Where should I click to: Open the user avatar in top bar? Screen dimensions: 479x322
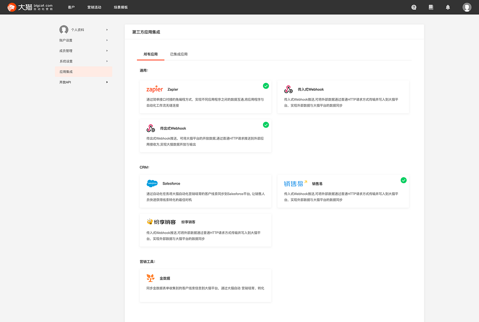[467, 7]
